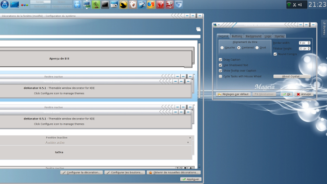Open the wireless network tray icon
Viewport: 327px width, 184px height.
289,5
